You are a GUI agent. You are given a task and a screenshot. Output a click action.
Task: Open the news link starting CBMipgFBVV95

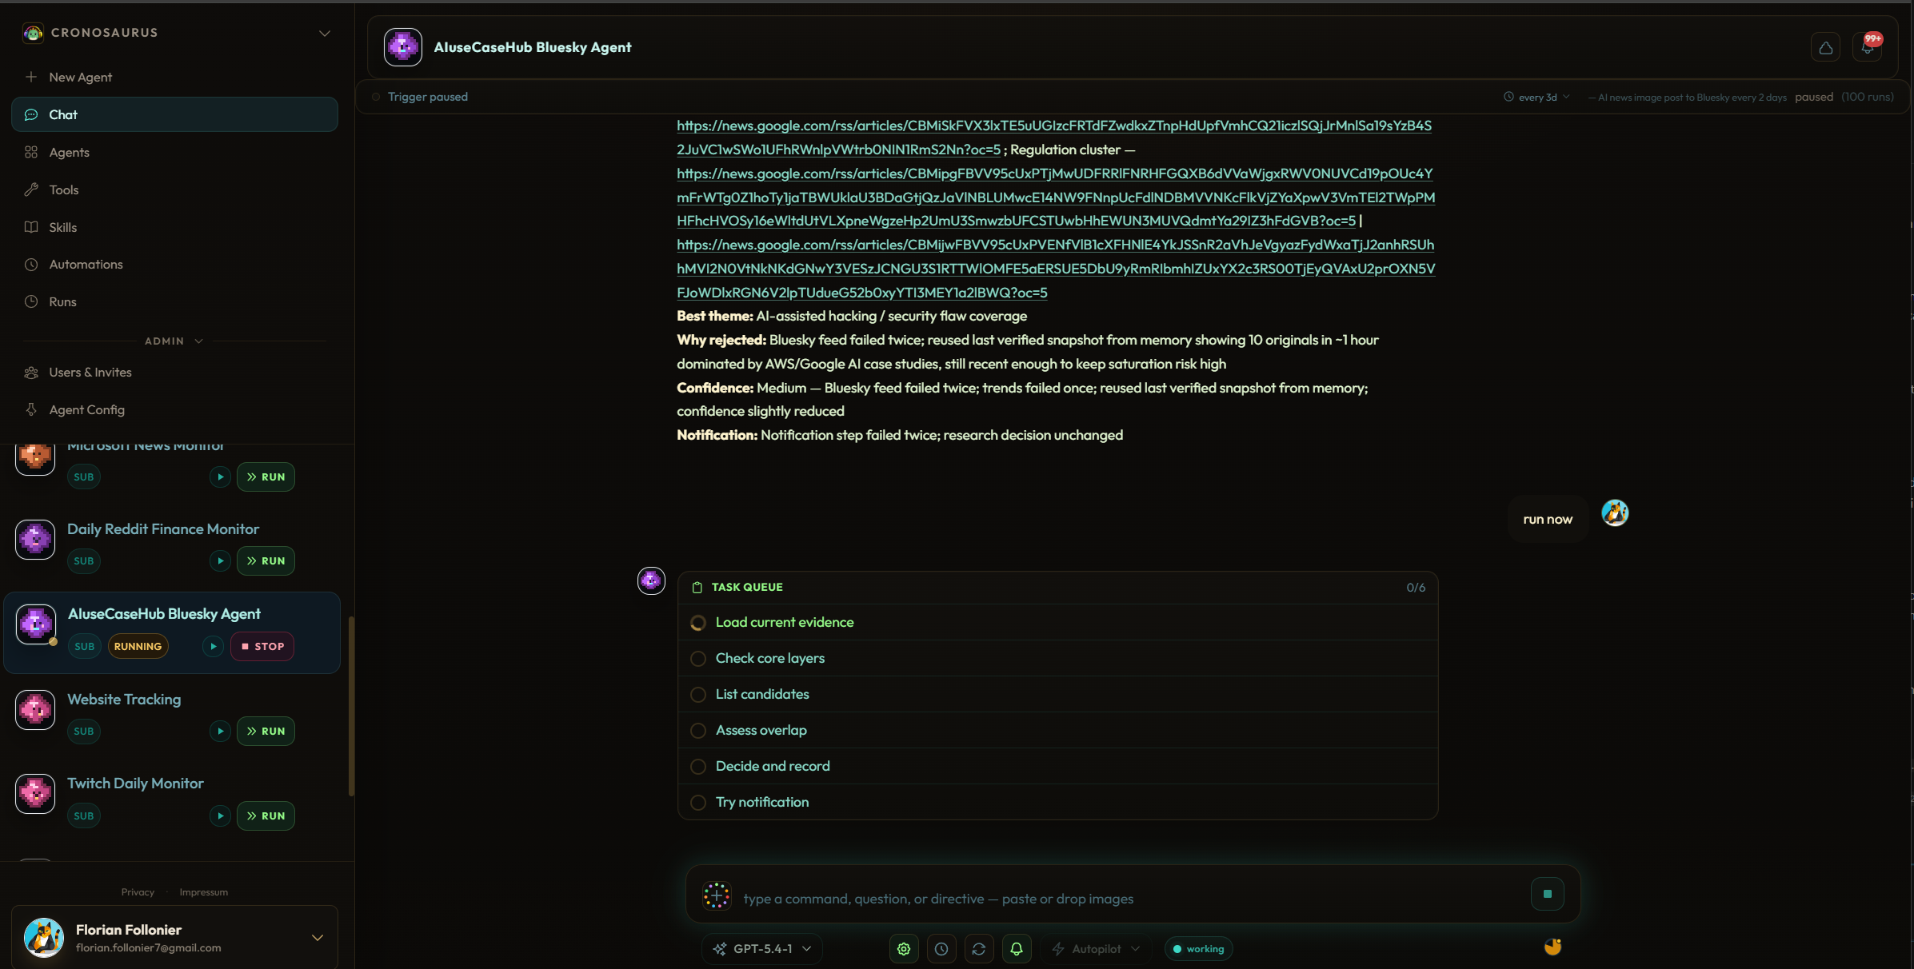pos(1056,197)
